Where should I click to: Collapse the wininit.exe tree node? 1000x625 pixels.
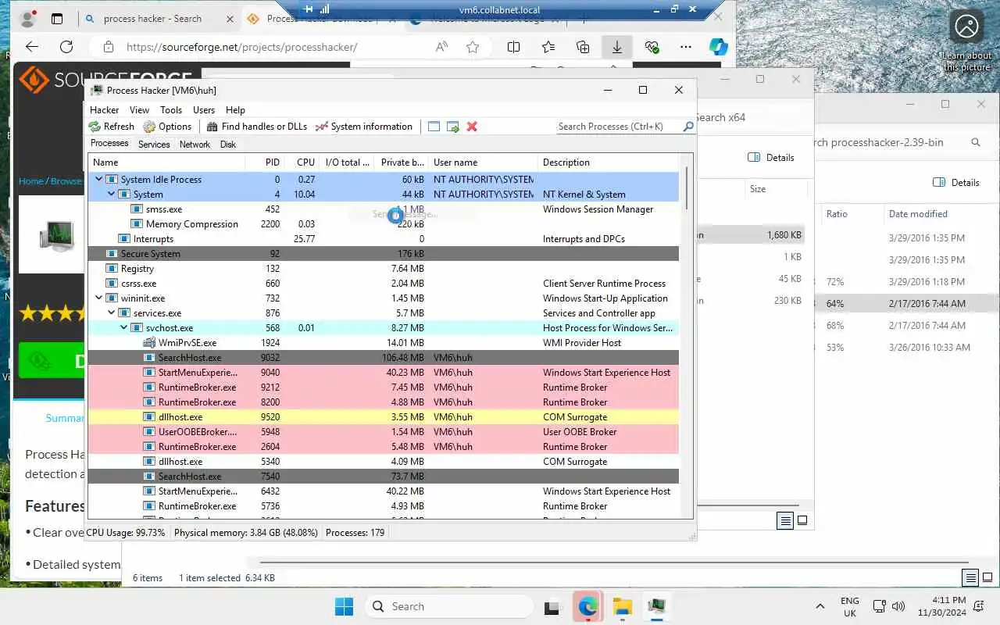pos(98,298)
